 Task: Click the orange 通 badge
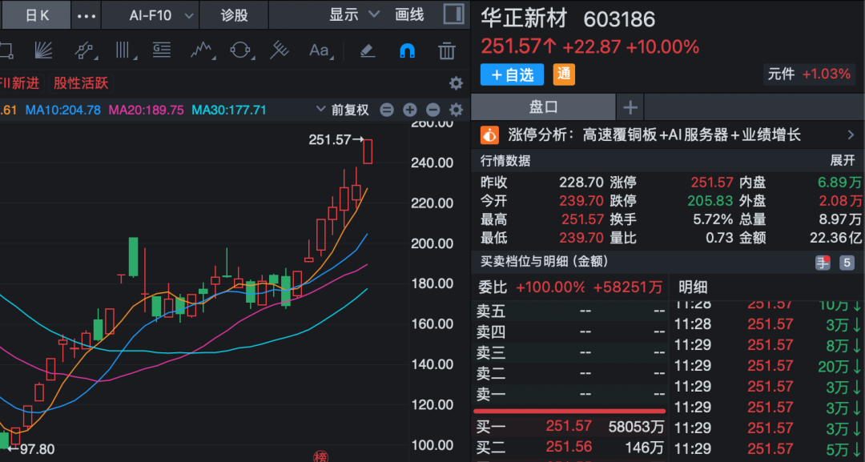click(x=564, y=74)
